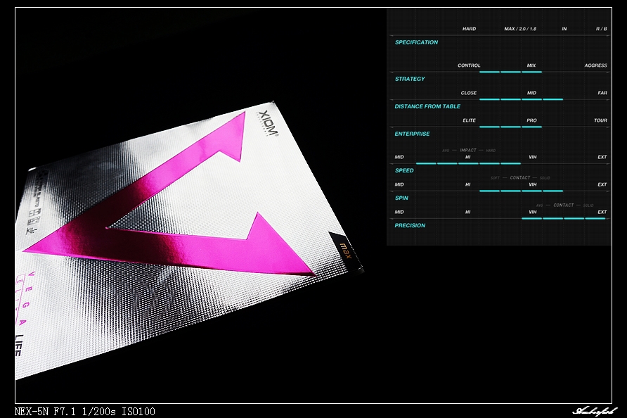Select the MIX strategy label
627x418 pixels.
point(531,65)
